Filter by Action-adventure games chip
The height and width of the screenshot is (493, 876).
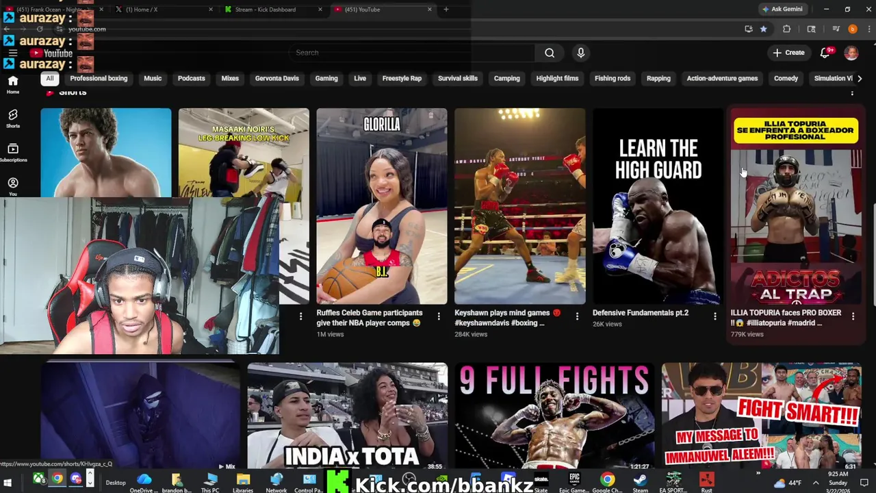point(722,78)
